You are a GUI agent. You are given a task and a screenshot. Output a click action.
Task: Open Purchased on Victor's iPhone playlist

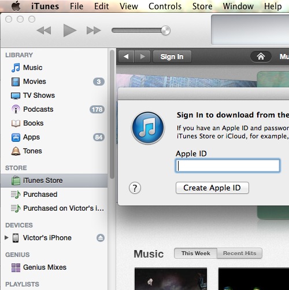point(54,208)
